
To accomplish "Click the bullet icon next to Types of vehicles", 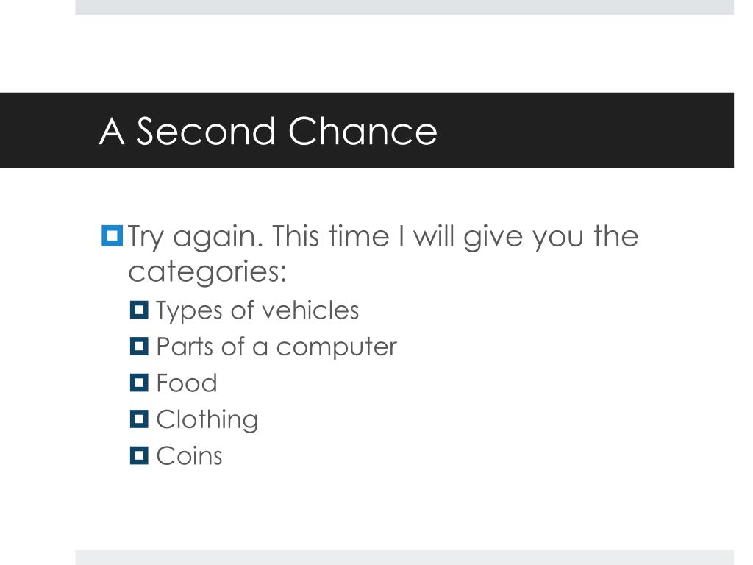I will tap(139, 310).
